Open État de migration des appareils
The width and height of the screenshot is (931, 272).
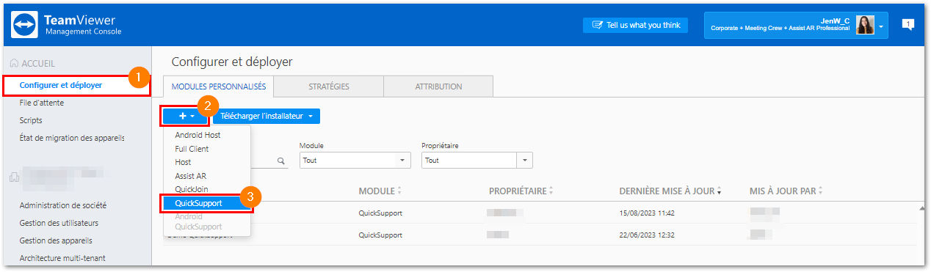point(72,138)
